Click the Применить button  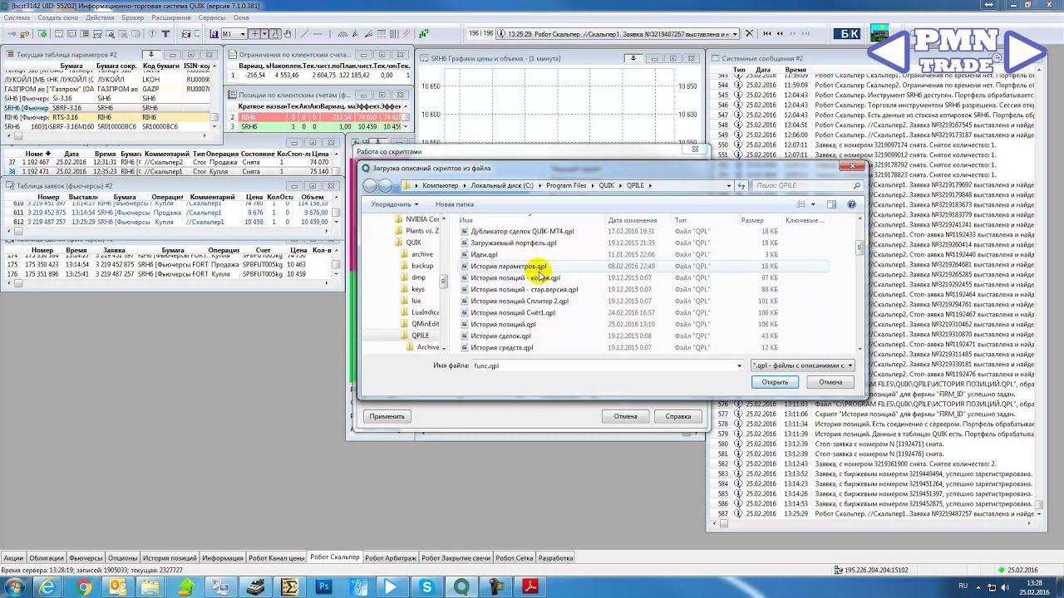point(387,416)
